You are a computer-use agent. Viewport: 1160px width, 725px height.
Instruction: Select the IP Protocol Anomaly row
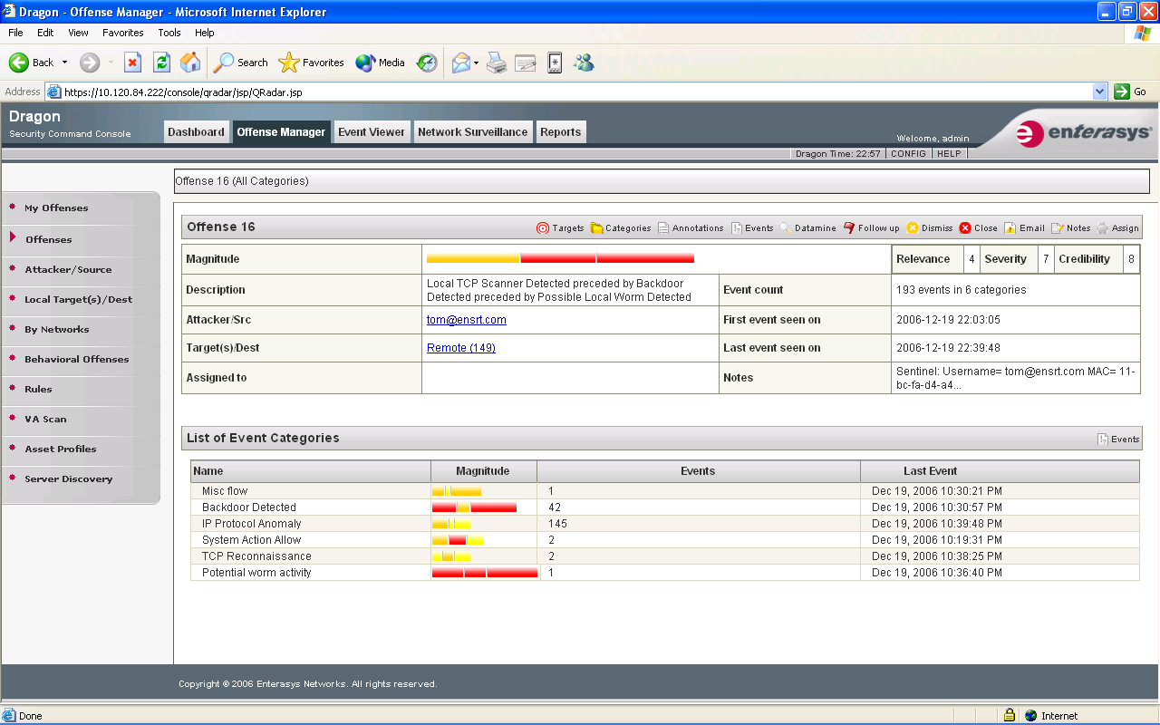[665, 524]
